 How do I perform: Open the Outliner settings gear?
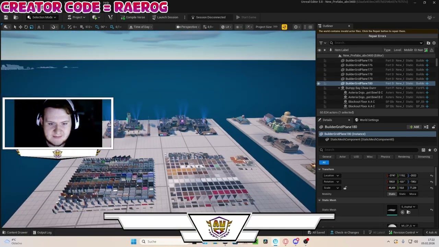pos(434,43)
